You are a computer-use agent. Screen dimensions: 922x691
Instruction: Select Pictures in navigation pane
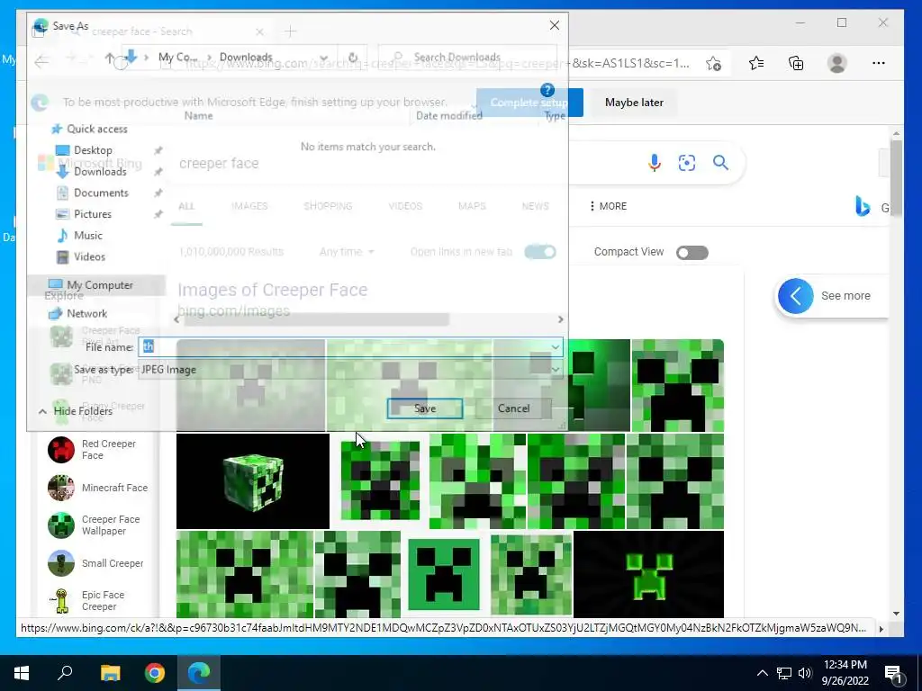[x=93, y=214]
